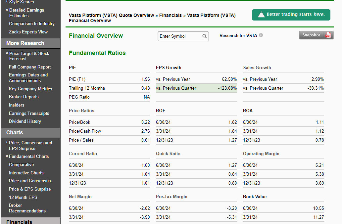Viewport: 342px width, 224px height.
Task: Open Price and Consensus chart link
Action: tap(30, 181)
